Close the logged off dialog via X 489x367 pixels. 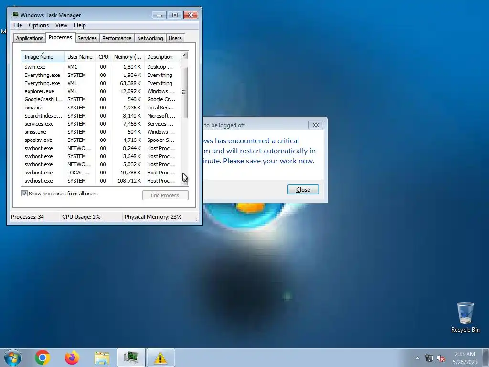point(316,125)
